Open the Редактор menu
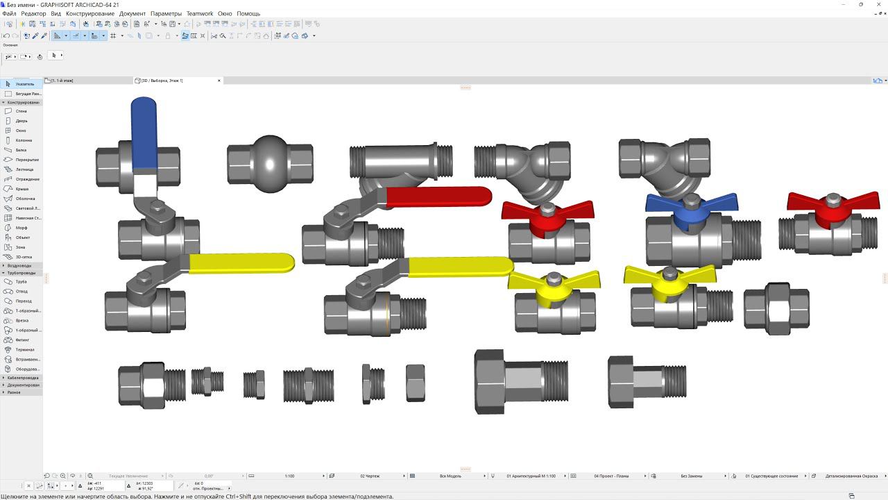 (34, 14)
